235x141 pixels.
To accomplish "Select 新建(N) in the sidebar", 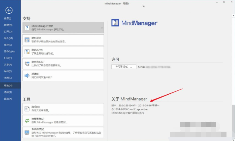I will click(x=8, y=25).
